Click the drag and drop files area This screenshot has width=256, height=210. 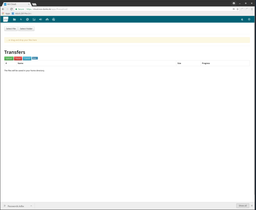click(x=127, y=40)
